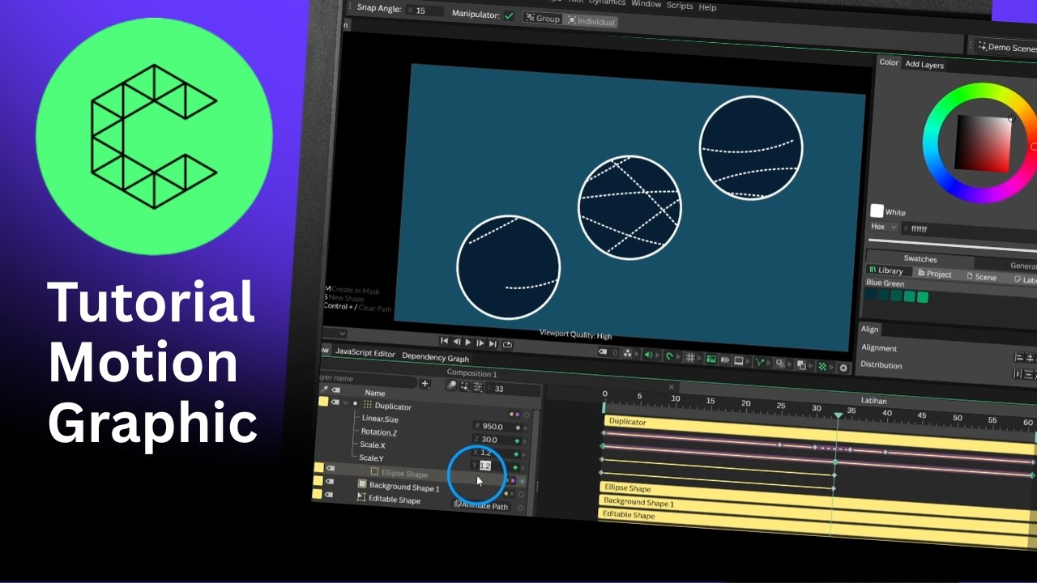Pick the brightest Blue Green swatch
This screenshot has width=1037, height=583.
923,297
